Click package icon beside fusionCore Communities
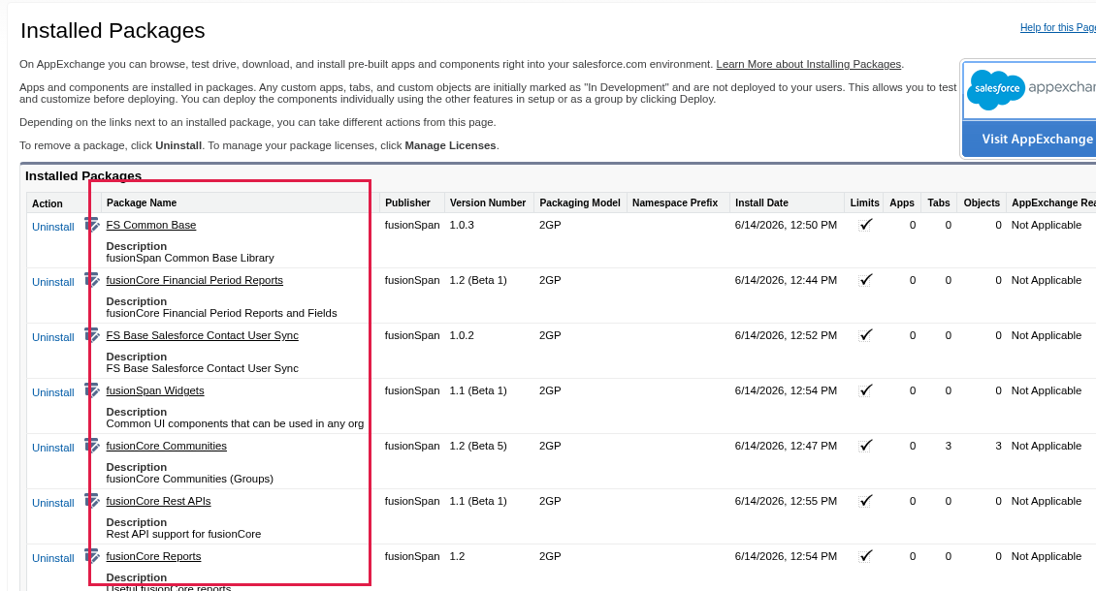This screenshot has height=591, width=1096. click(x=92, y=445)
